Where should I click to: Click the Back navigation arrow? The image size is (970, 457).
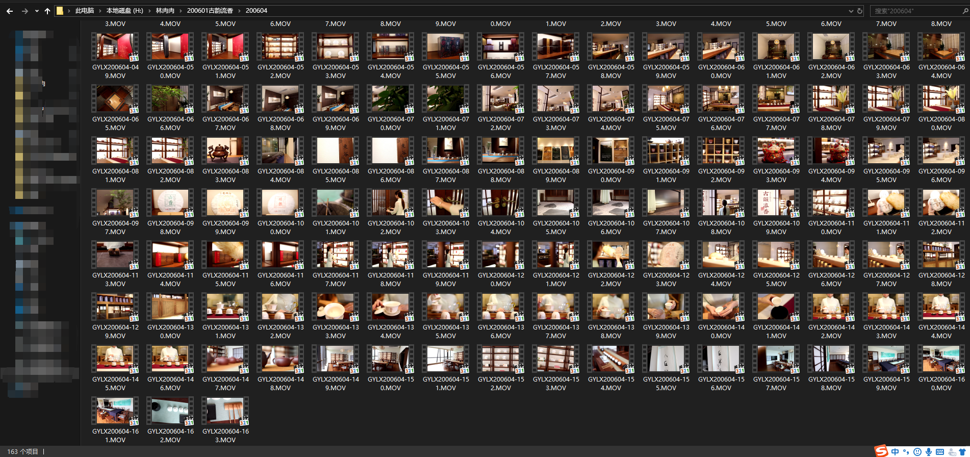(x=10, y=11)
